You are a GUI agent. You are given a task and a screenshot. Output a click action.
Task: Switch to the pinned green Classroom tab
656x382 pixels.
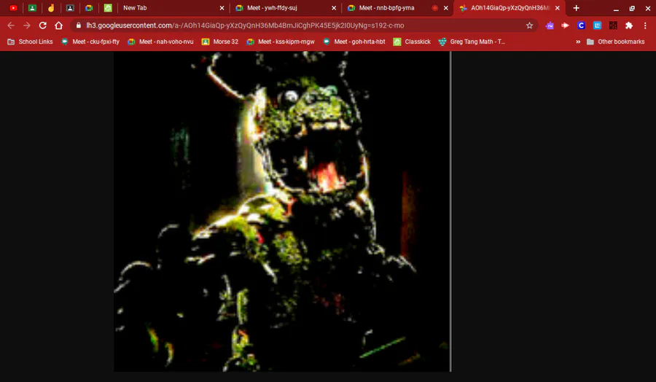[x=32, y=8]
